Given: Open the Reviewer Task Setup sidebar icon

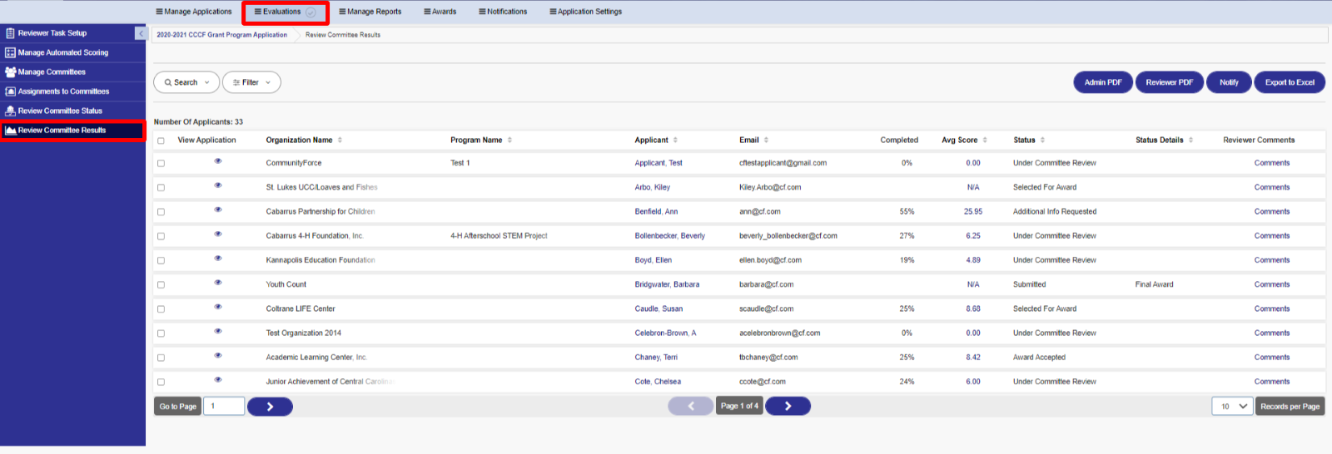Looking at the screenshot, I should click(x=10, y=33).
